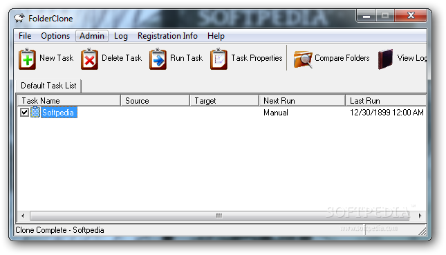The height and width of the screenshot is (255, 446).
Task: Click the 12/30/1899 12:00 AM value
Action: 387,113
